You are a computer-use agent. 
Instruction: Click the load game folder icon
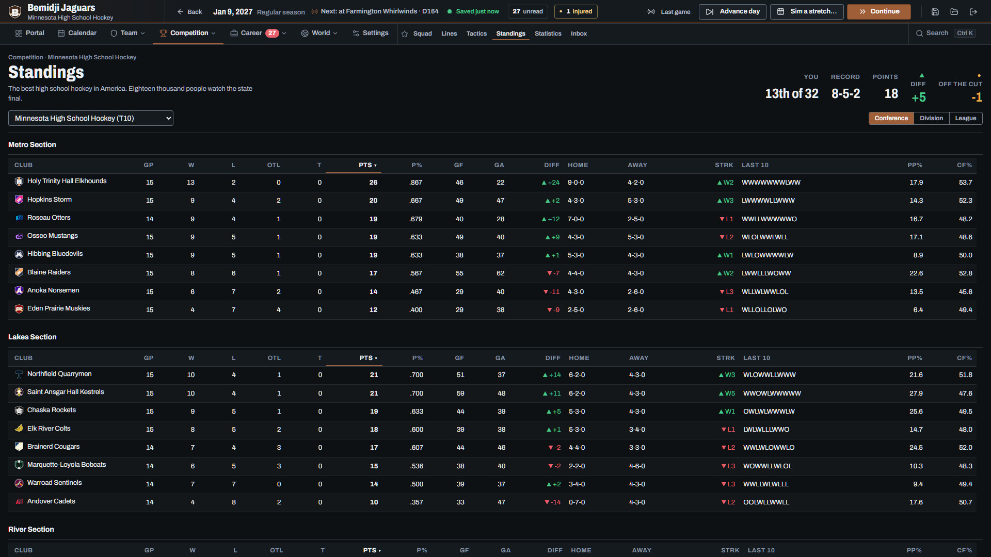point(954,11)
